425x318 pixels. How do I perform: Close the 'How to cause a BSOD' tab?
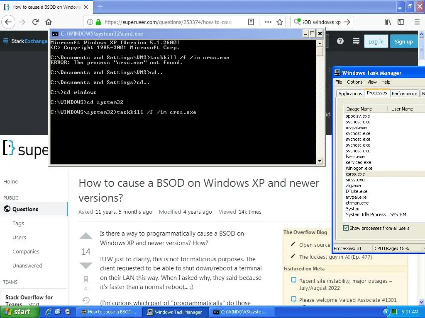click(86, 7)
